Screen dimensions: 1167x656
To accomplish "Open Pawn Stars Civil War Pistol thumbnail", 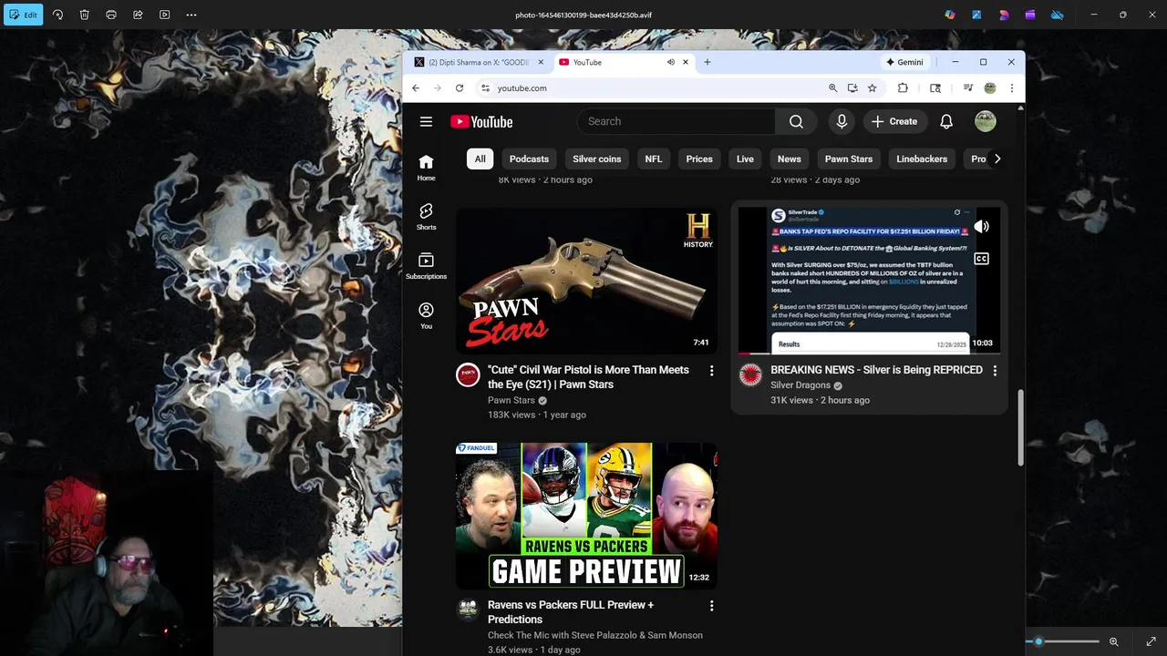I will [x=587, y=281].
